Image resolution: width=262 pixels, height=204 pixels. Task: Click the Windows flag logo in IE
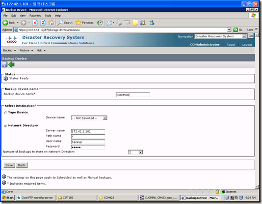[254, 16]
